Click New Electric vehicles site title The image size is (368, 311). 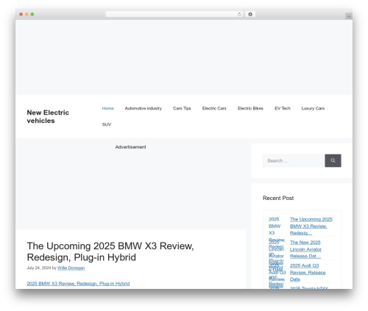pyautogui.click(x=48, y=116)
